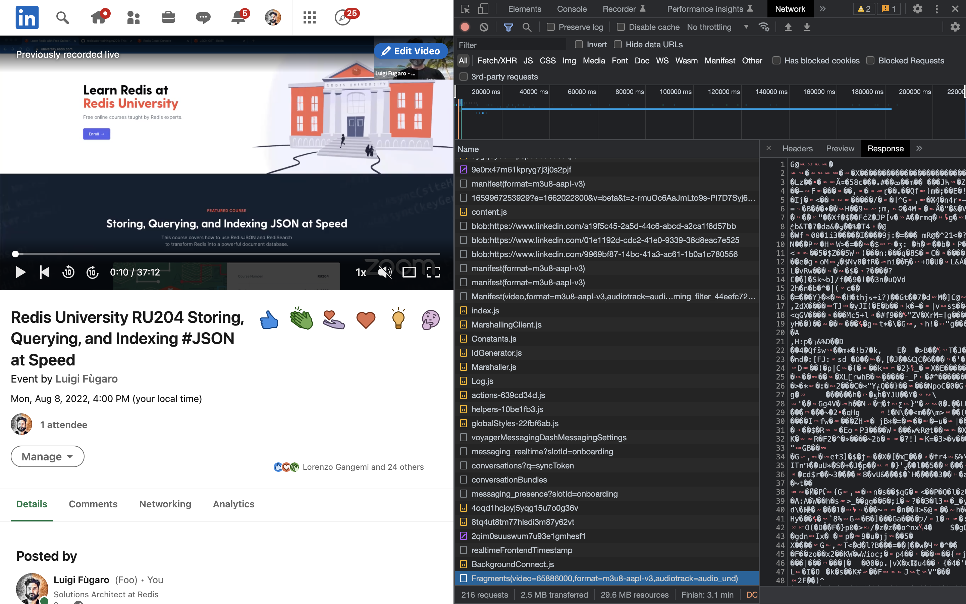966x604 pixels.
Task: Filter requests by Media type
Action: click(x=594, y=61)
